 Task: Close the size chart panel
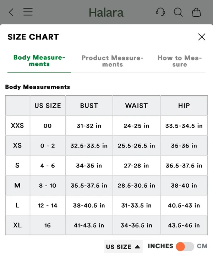pyautogui.click(x=202, y=37)
